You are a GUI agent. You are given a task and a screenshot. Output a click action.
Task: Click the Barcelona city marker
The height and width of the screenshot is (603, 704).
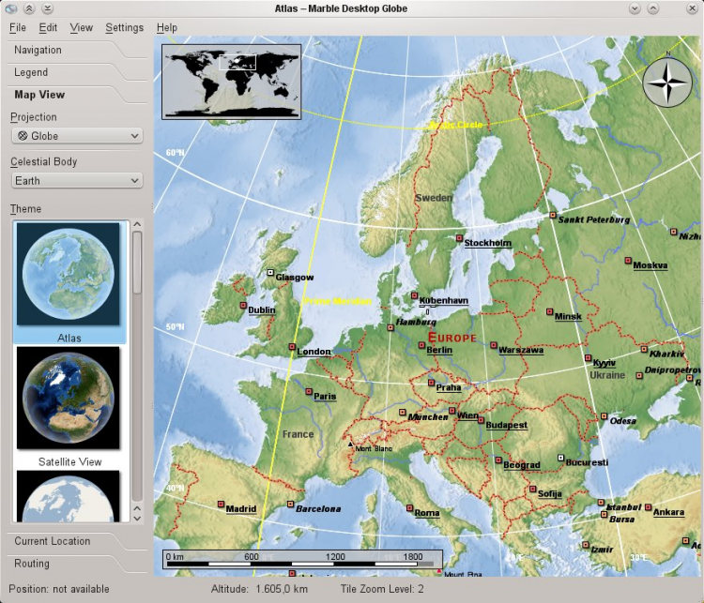coord(290,505)
